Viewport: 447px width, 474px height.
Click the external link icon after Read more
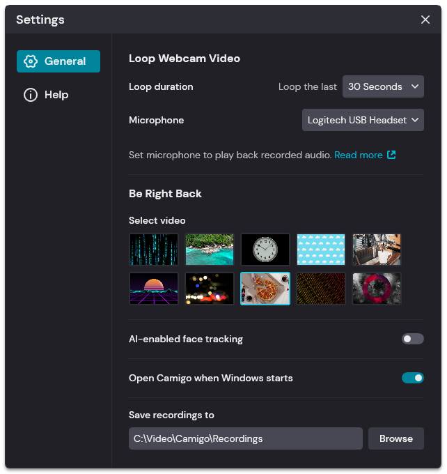pos(391,155)
